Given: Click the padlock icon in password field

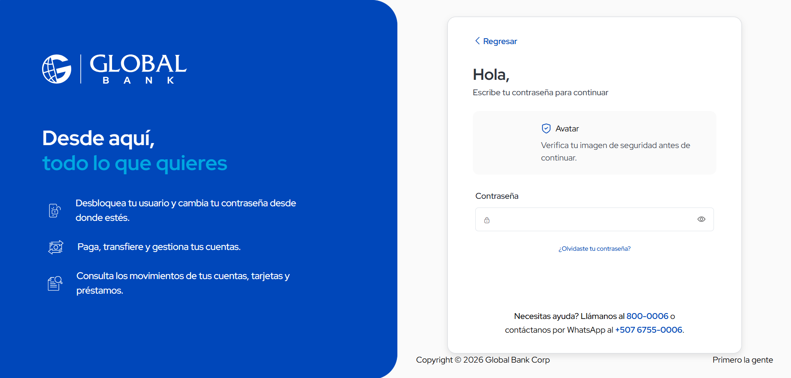Looking at the screenshot, I should tap(487, 220).
